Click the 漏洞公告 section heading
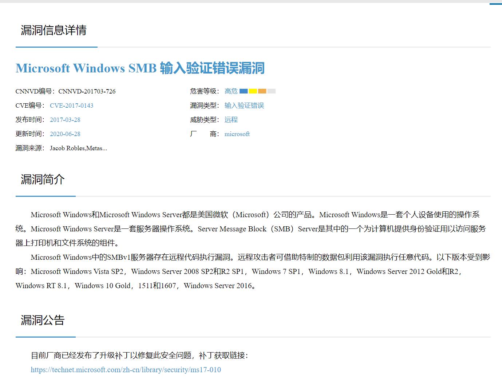Image resolution: width=502 pixels, height=390 pixels. pos(43,320)
